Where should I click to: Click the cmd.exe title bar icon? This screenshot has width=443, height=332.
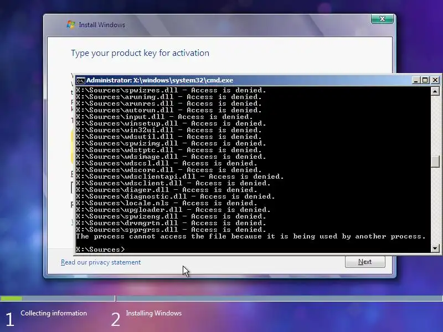[x=80, y=80]
